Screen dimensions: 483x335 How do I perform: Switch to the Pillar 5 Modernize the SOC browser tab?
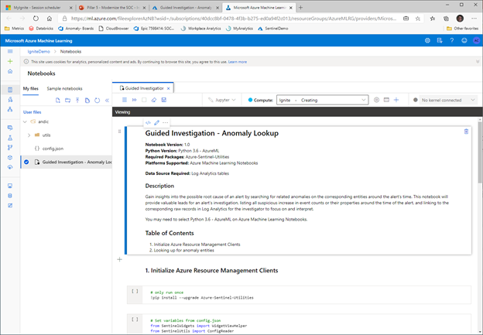(112, 8)
